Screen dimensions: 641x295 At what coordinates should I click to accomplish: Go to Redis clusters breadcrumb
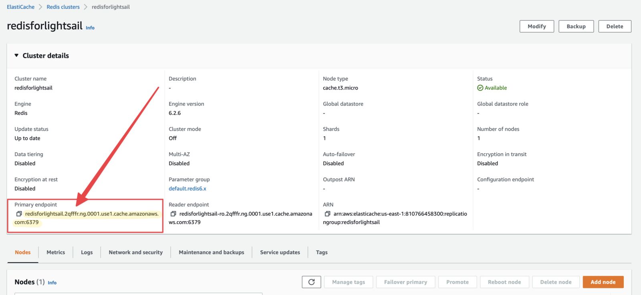coord(63,7)
